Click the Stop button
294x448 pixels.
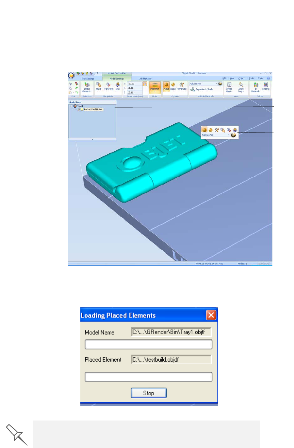(149, 393)
